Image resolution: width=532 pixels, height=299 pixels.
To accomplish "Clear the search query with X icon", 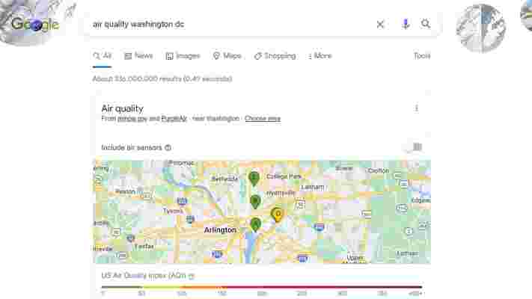I will (380, 25).
